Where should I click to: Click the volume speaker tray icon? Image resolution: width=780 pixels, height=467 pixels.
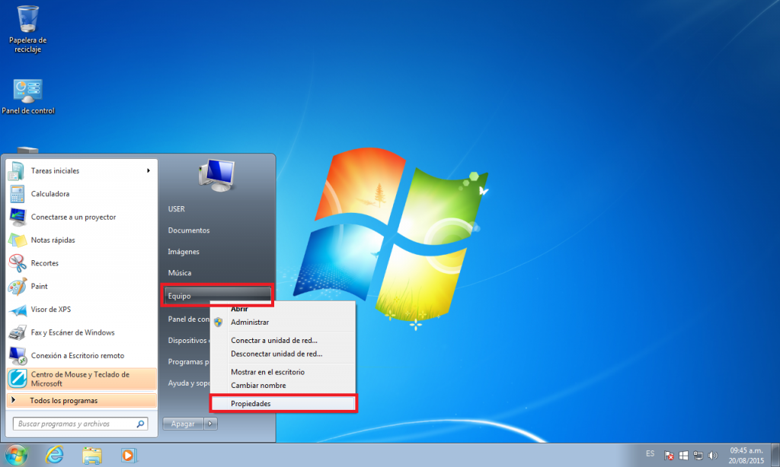pyautogui.click(x=713, y=455)
